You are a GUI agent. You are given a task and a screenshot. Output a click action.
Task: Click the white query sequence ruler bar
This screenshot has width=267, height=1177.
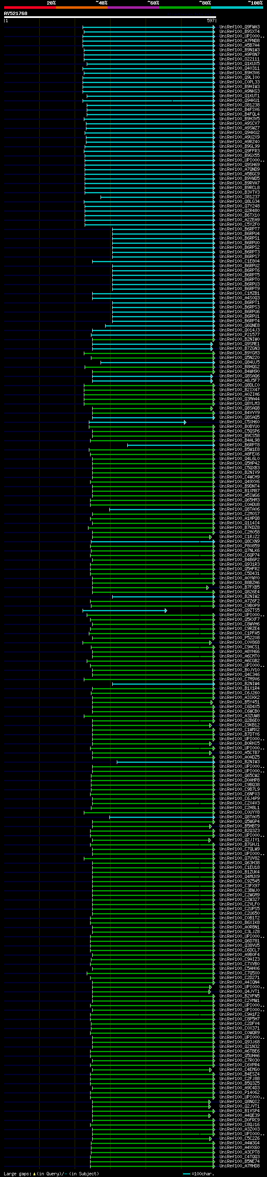click(110, 17)
